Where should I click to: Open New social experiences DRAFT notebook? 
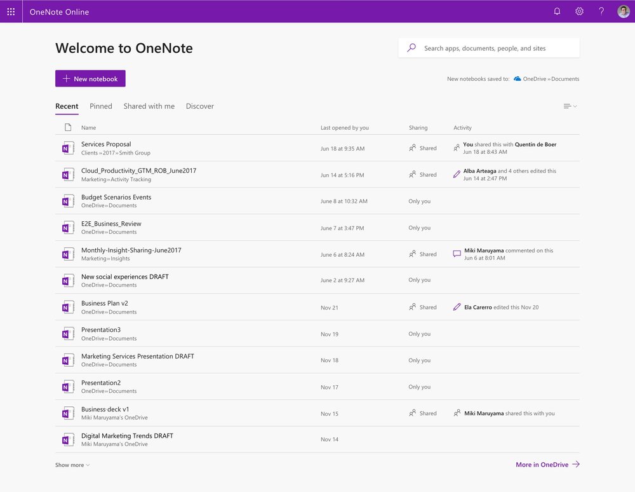(x=124, y=277)
